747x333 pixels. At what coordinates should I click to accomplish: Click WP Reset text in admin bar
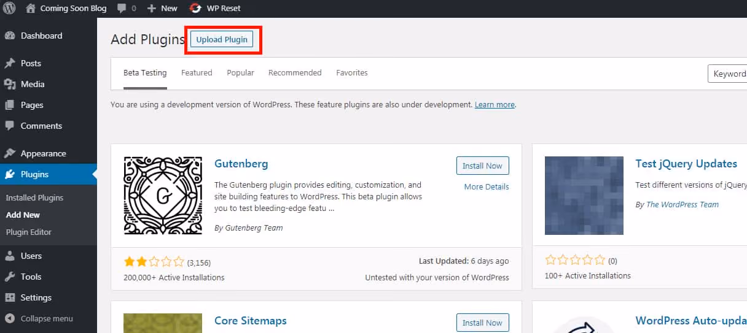(x=224, y=9)
